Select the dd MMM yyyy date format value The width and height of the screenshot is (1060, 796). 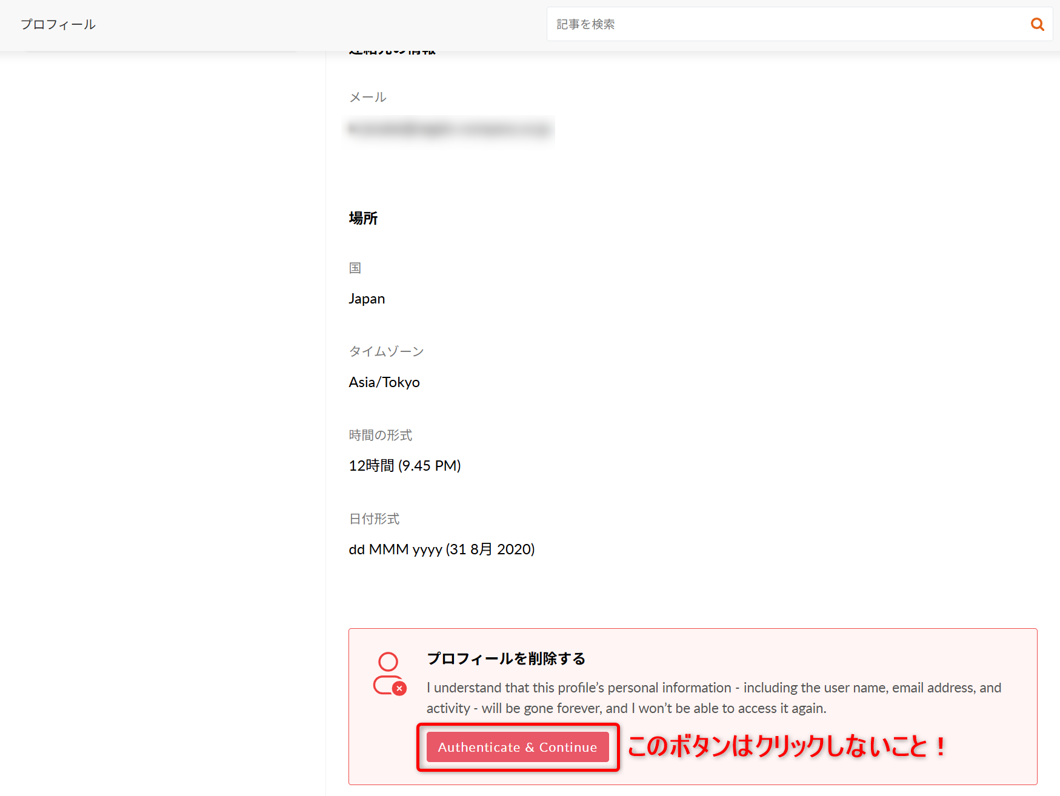441,549
